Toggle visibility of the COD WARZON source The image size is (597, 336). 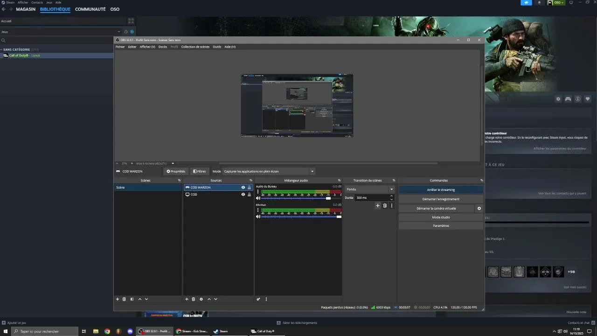tap(243, 188)
